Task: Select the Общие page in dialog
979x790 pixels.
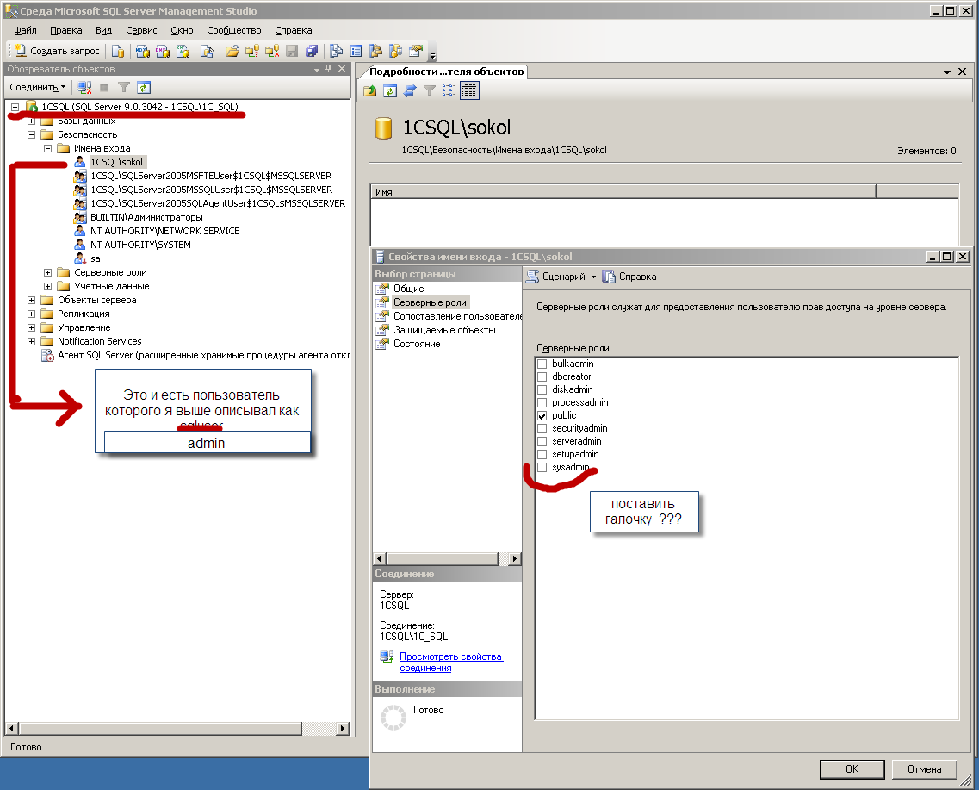Action: pos(409,289)
